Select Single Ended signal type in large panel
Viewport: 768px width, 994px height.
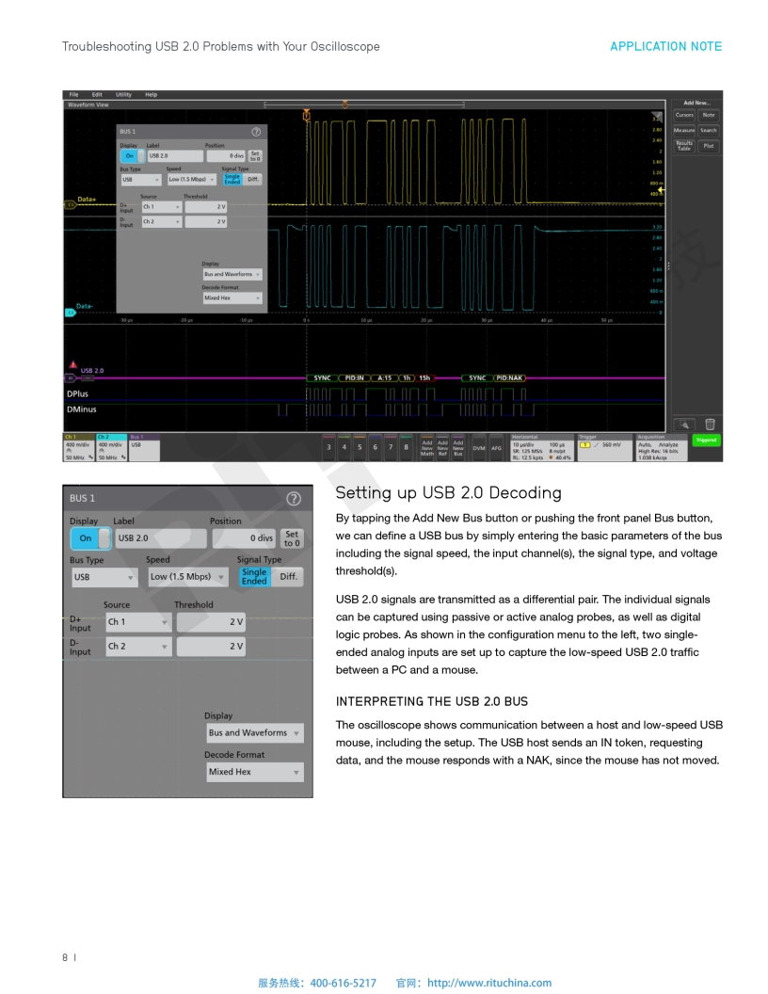pyautogui.click(x=254, y=577)
